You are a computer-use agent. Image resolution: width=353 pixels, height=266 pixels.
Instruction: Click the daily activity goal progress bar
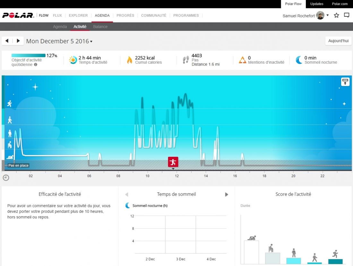[x=28, y=56]
